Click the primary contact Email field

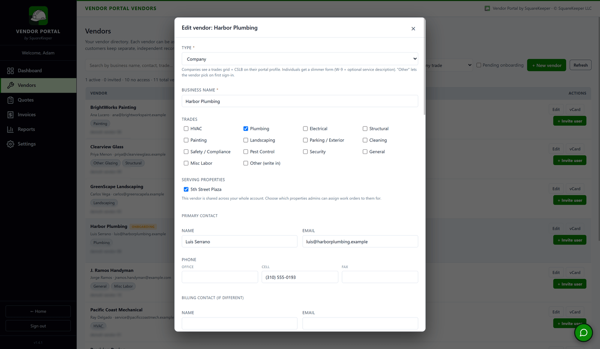(x=360, y=241)
